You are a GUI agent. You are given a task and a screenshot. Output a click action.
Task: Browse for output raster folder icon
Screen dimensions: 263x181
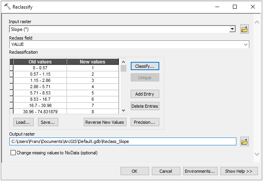245,142
